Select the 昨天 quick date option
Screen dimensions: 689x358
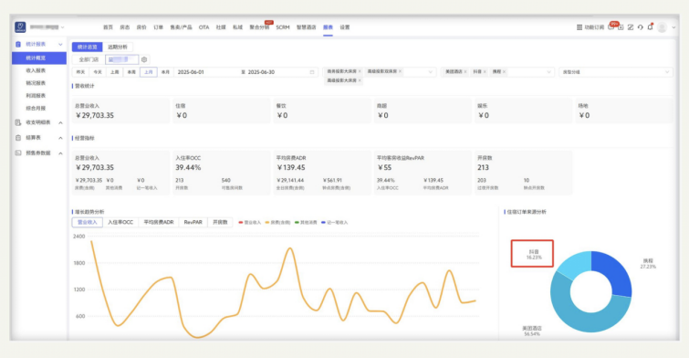click(x=80, y=72)
